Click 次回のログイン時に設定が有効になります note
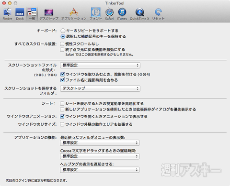 (x=36, y=180)
